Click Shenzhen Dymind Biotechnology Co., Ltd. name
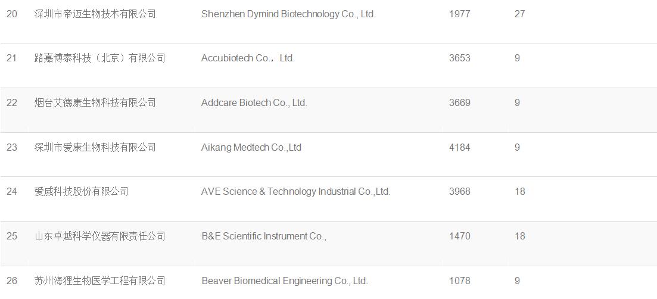 (x=288, y=14)
